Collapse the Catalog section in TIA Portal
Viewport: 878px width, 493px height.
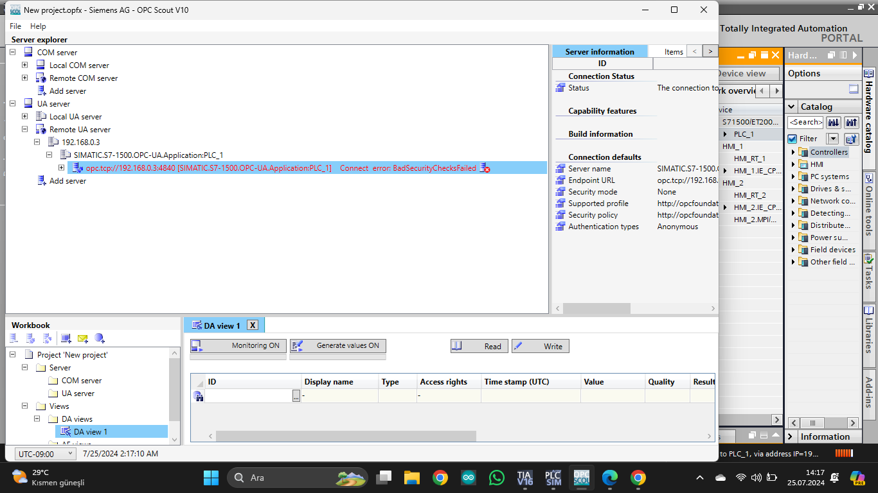point(791,107)
